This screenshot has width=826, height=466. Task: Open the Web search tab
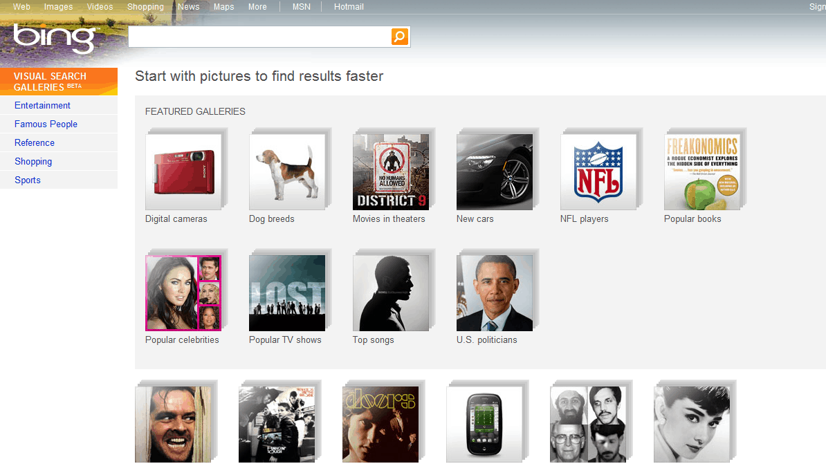tap(21, 7)
